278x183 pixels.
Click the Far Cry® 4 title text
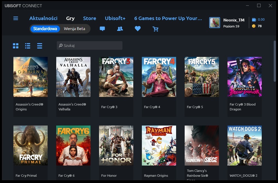152,107
